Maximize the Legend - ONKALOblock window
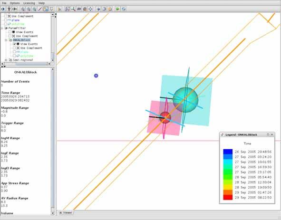The height and width of the screenshot is (220, 281). pos(268,134)
